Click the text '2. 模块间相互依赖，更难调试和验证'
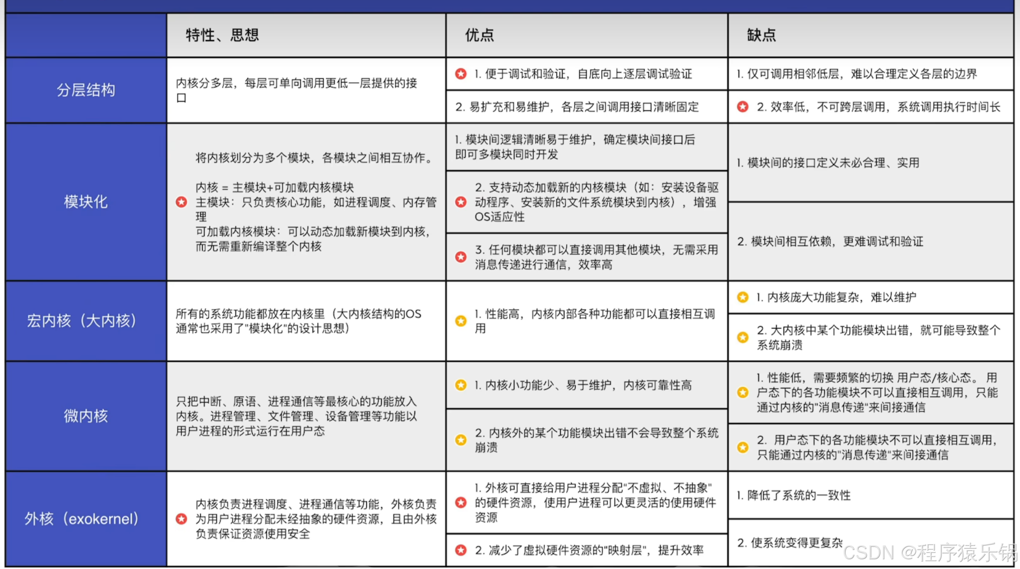Image resolution: width=1020 pixels, height=569 pixels. [830, 241]
